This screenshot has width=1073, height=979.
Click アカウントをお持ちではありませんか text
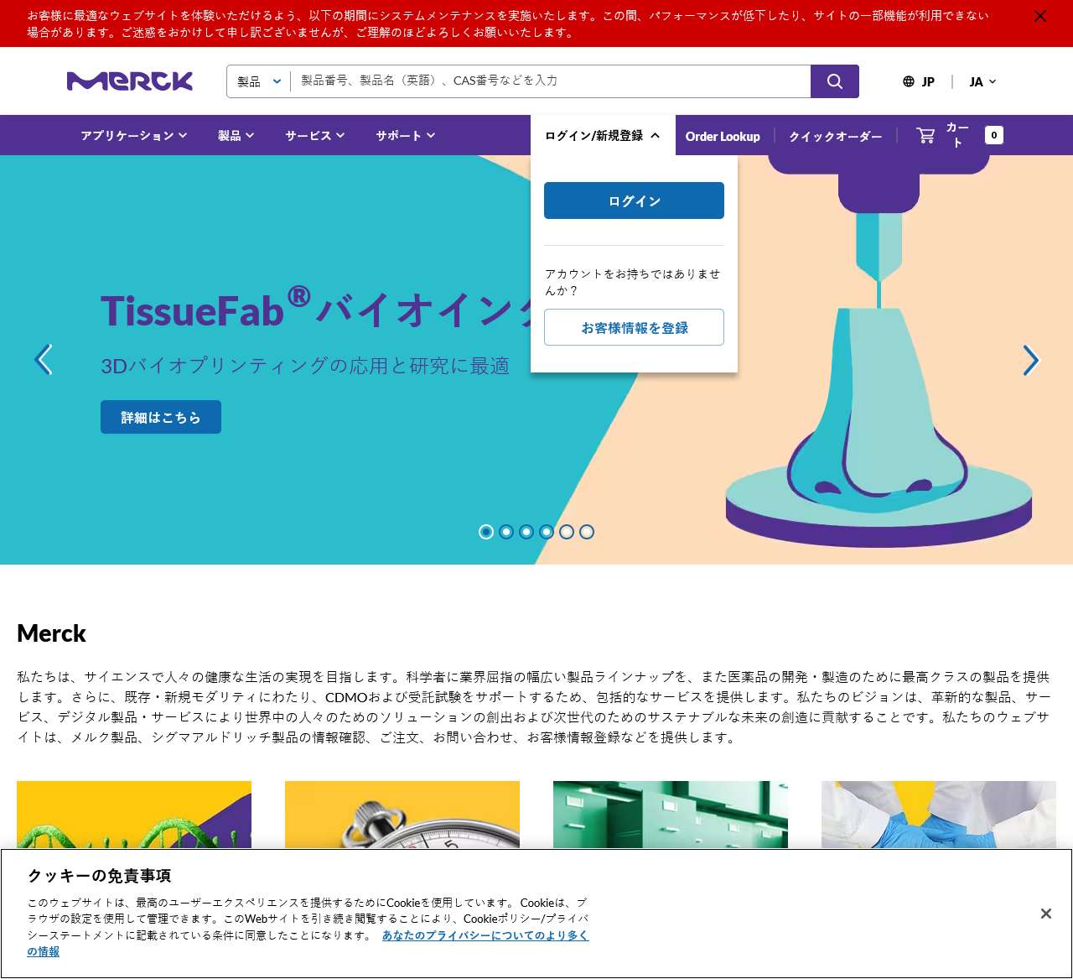coord(633,282)
